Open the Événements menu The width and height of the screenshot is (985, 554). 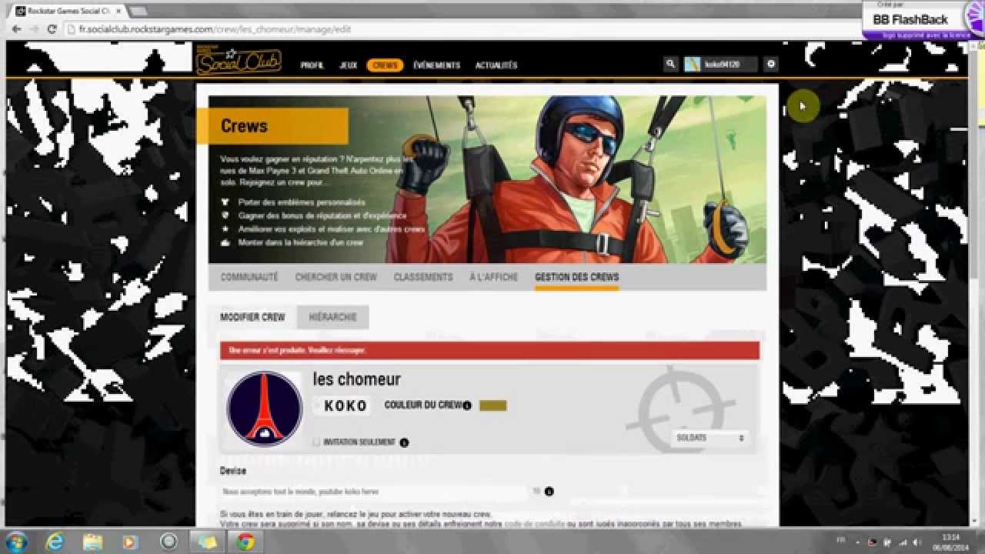tap(436, 65)
